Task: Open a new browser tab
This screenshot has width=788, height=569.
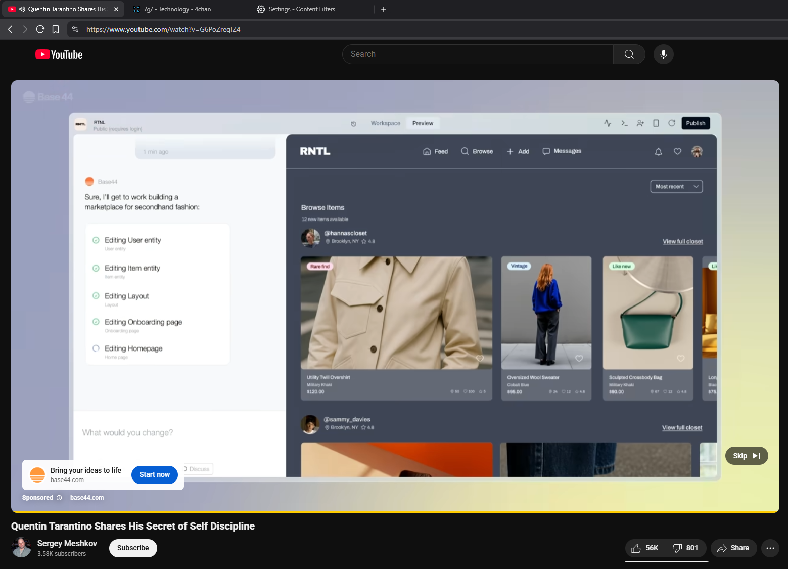Action: (x=384, y=9)
